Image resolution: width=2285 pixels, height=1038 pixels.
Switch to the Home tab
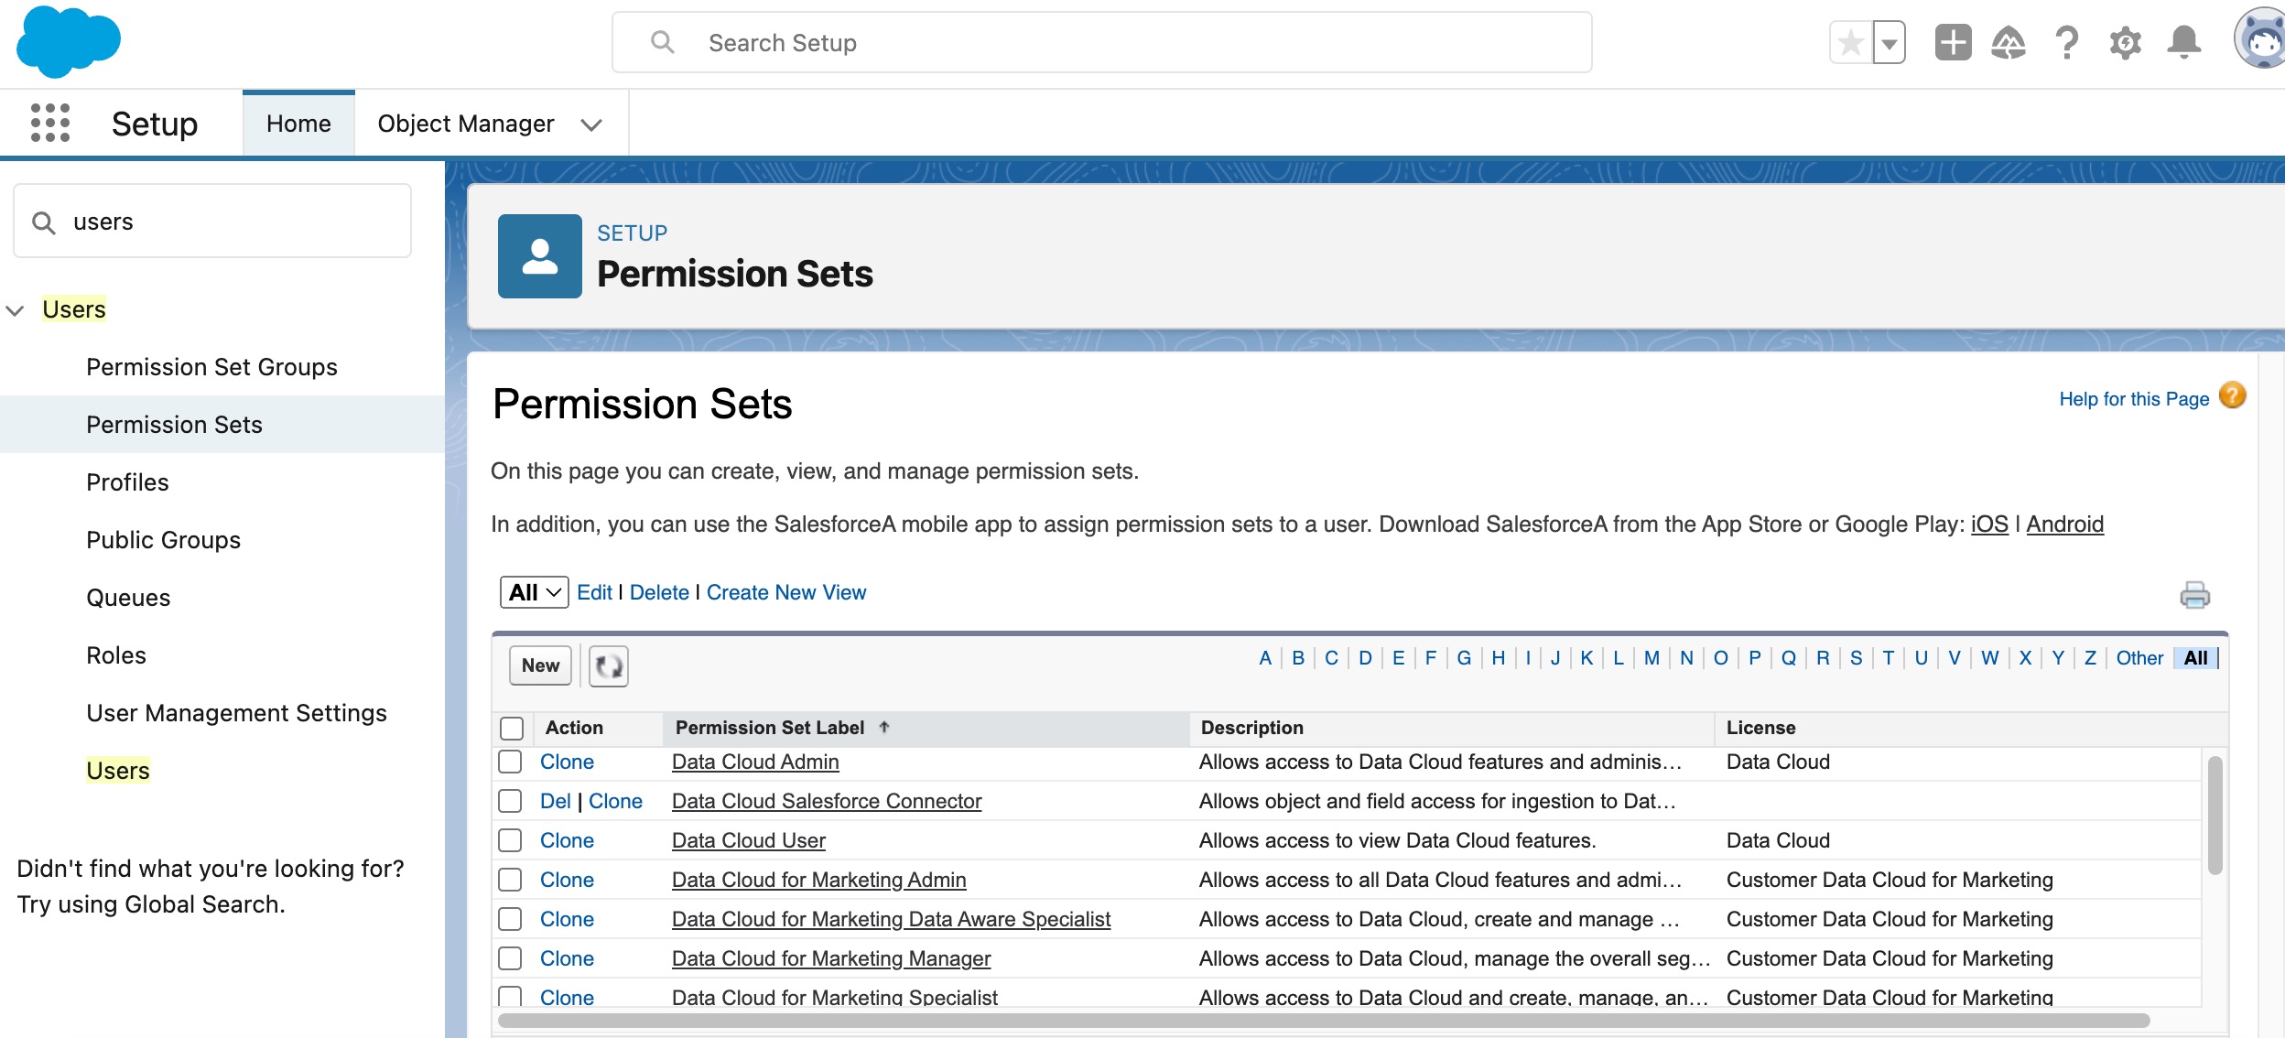(x=298, y=124)
